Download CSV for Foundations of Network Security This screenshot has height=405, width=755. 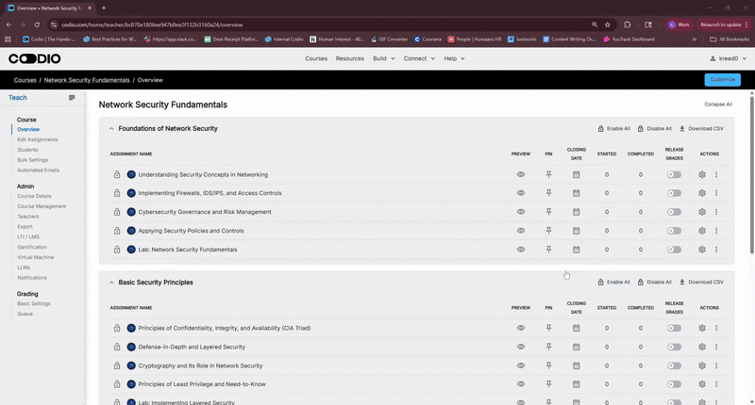pos(701,128)
